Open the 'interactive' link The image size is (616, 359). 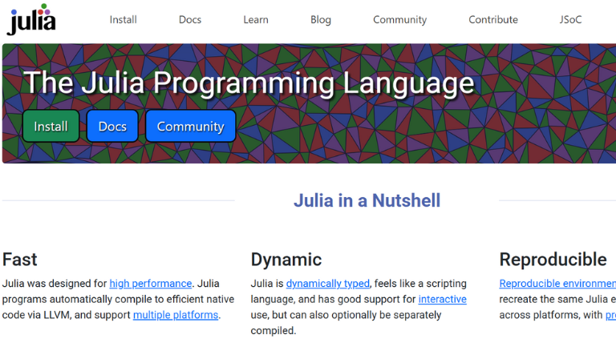(443, 299)
